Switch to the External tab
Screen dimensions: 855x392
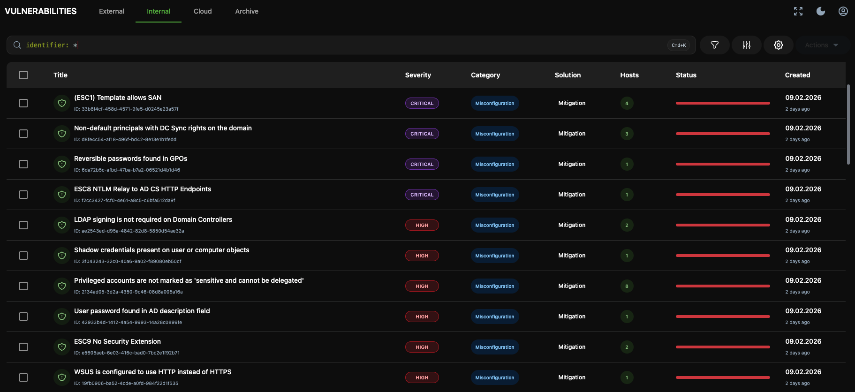112,11
